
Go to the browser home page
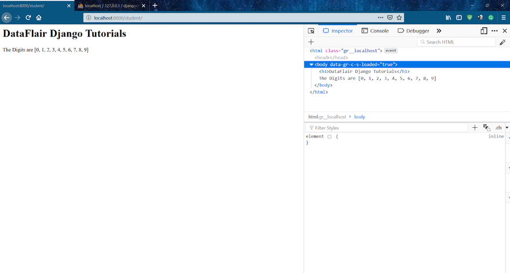(39, 17)
